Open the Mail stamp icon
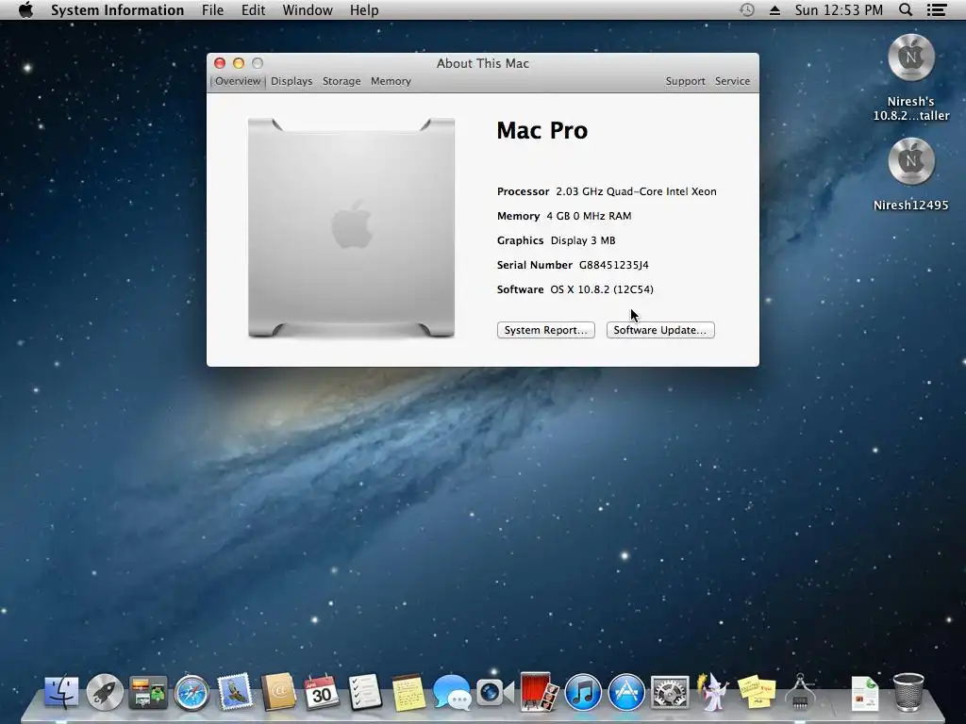This screenshot has height=724, width=966. [235, 691]
